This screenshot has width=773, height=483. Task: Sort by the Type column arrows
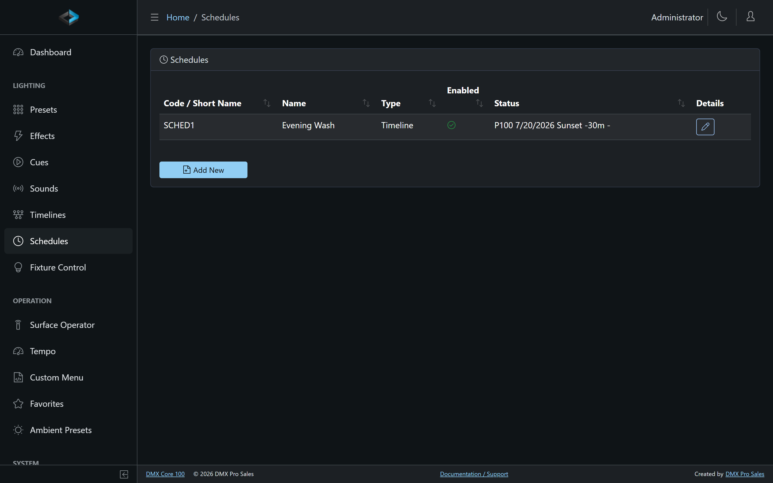tap(432, 103)
